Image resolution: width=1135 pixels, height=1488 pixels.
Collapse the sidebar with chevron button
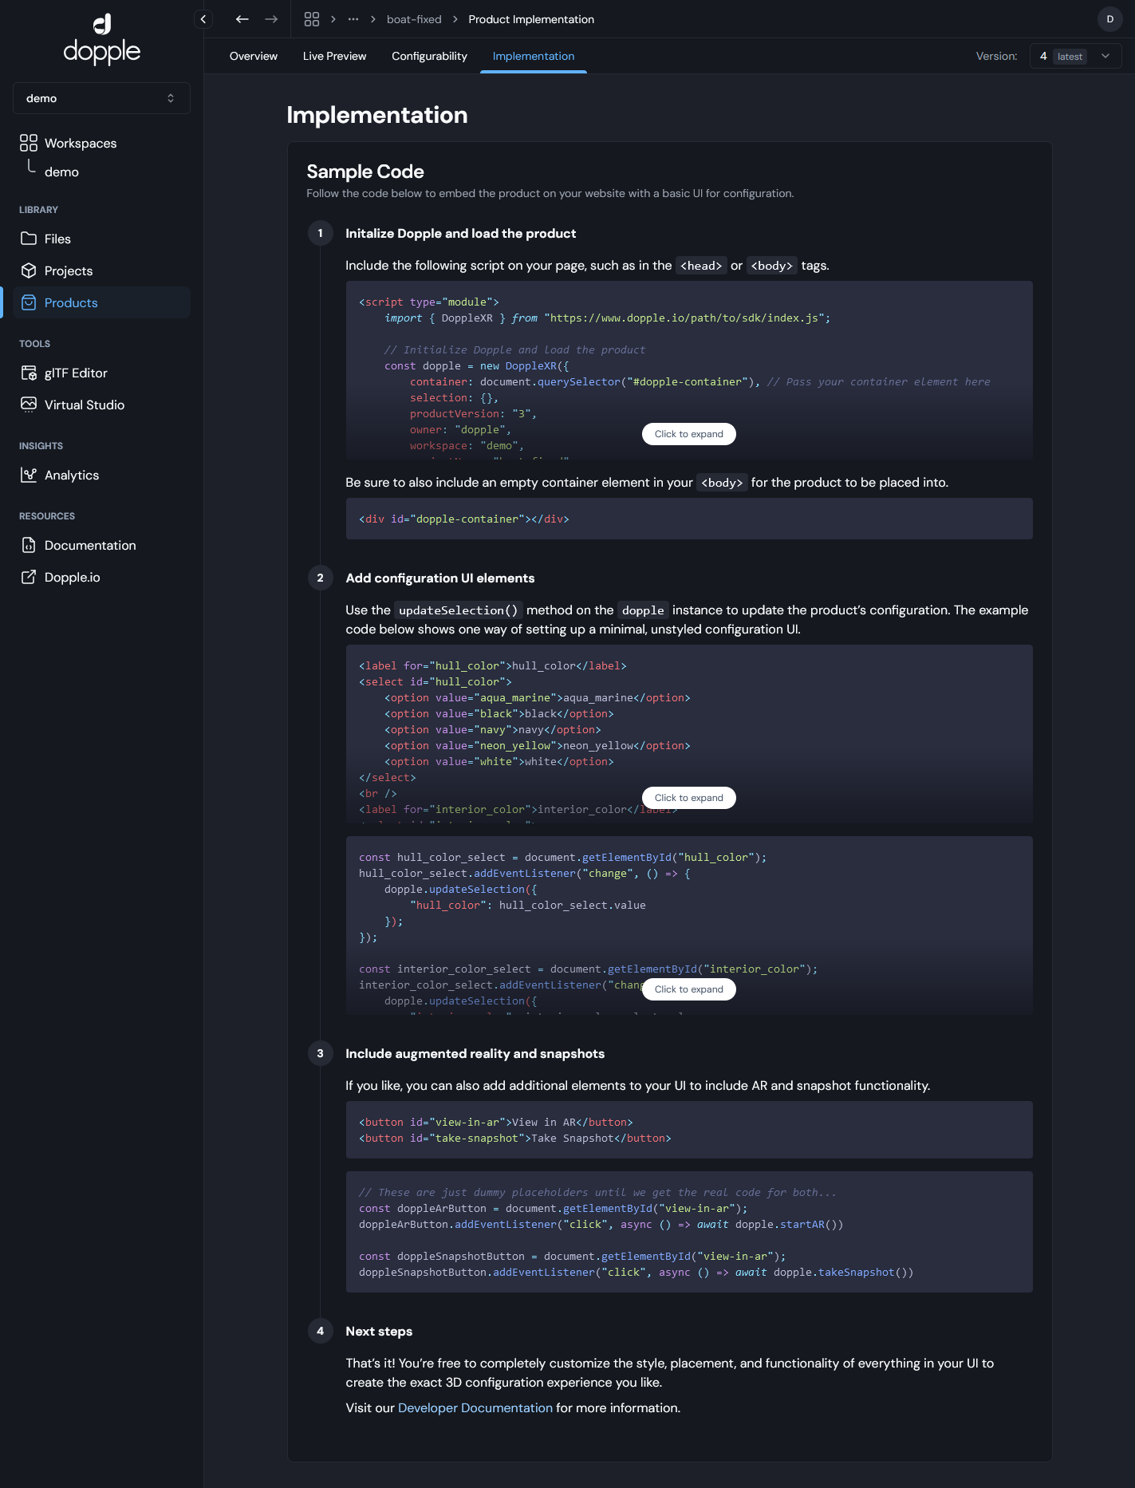[203, 19]
